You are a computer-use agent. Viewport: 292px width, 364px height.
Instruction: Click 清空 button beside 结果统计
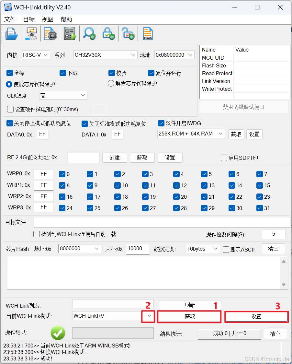[x=275, y=334]
